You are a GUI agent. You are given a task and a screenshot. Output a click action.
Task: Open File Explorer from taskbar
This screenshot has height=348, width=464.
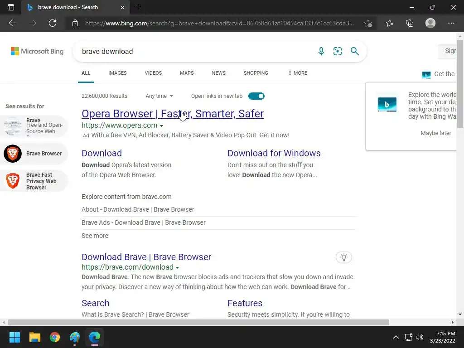(34, 337)
